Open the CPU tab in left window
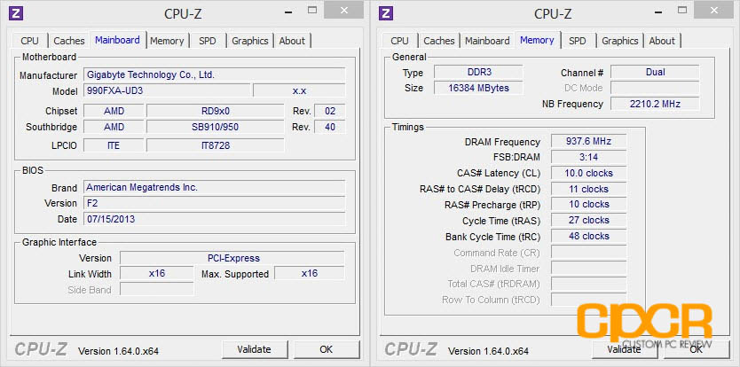 tap(30, 41)
